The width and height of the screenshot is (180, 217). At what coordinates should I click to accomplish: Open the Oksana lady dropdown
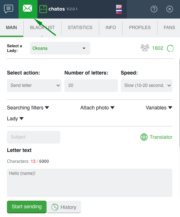pyautogui.click(x=60, y=48)
